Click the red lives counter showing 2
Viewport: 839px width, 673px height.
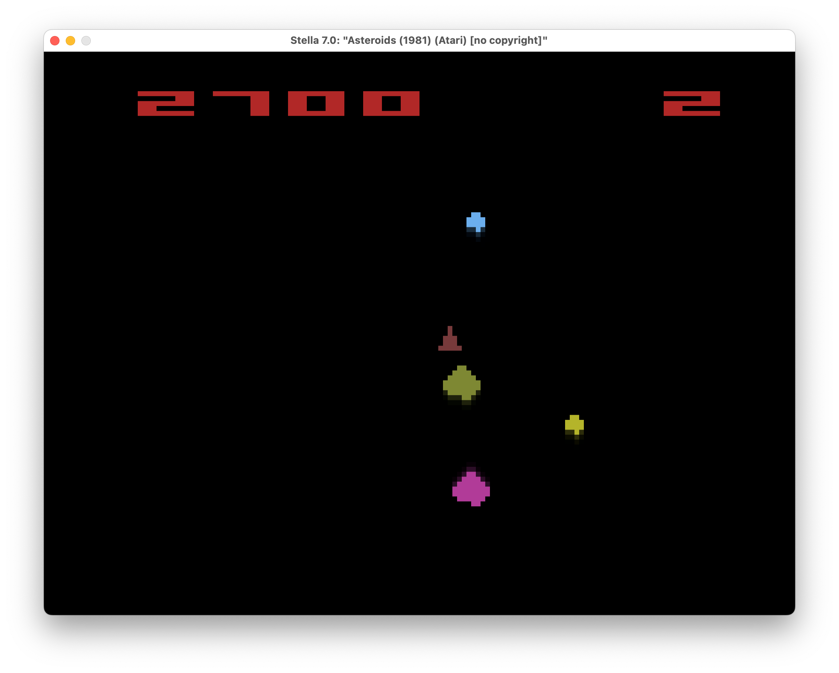pos(691,103)
